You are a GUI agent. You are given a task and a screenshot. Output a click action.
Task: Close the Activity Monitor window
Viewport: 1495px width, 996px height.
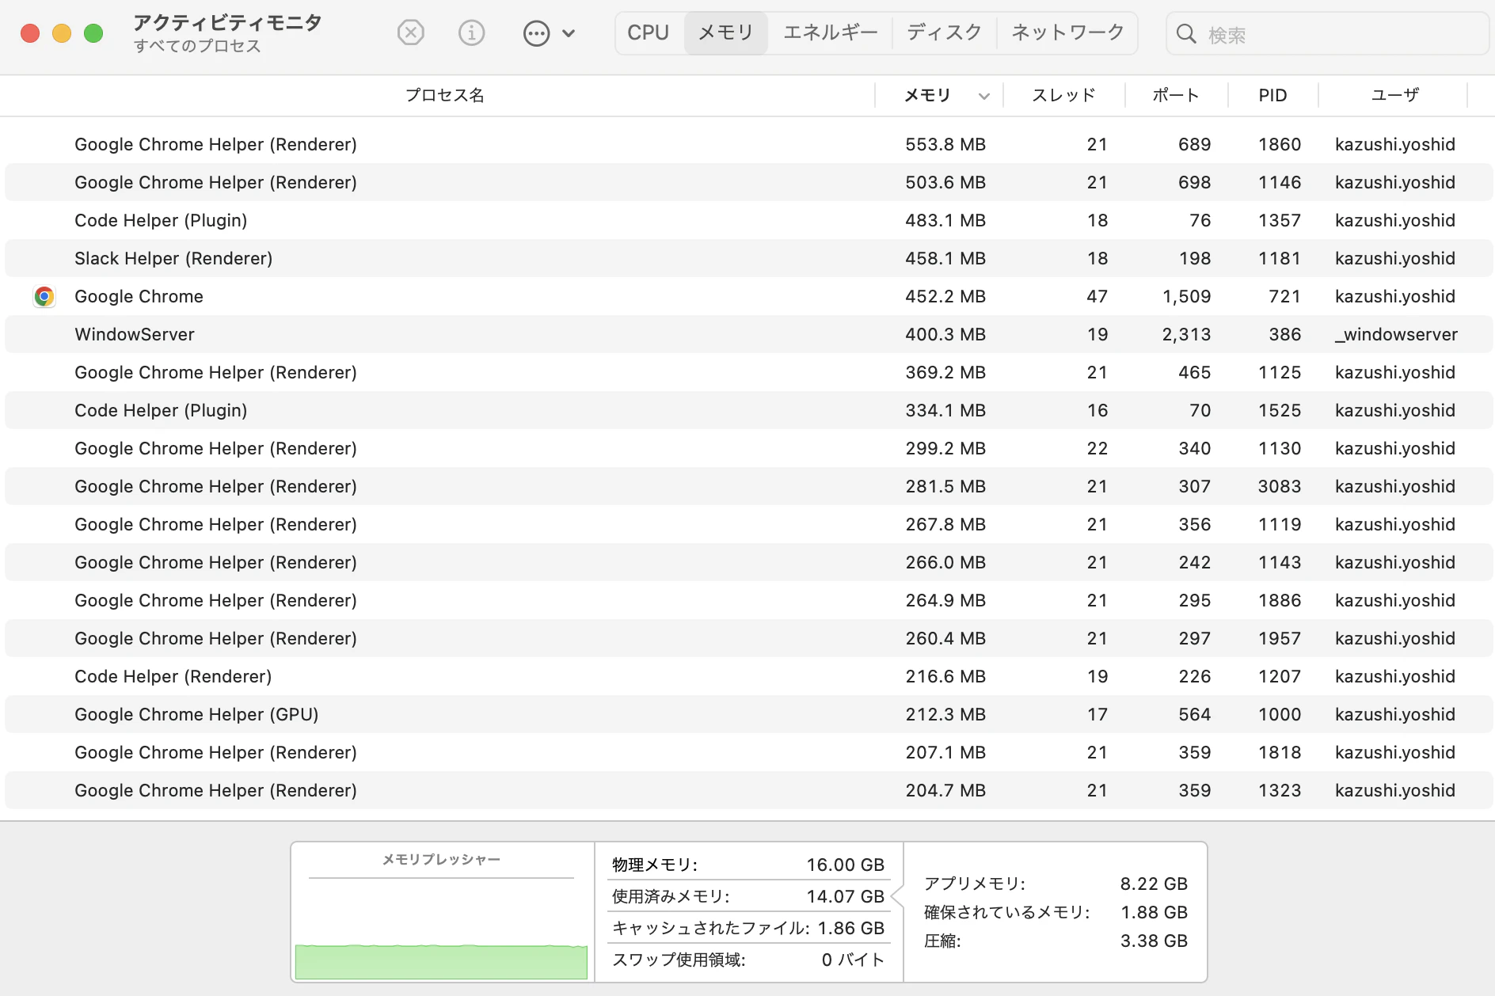click(x=30, y=33)
